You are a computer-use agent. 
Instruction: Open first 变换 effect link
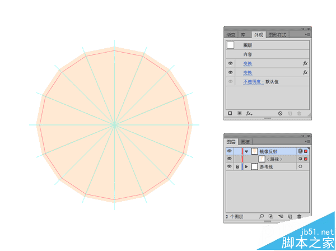click(248, 63)
